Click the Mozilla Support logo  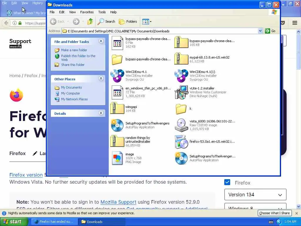[x=20, y=43]
